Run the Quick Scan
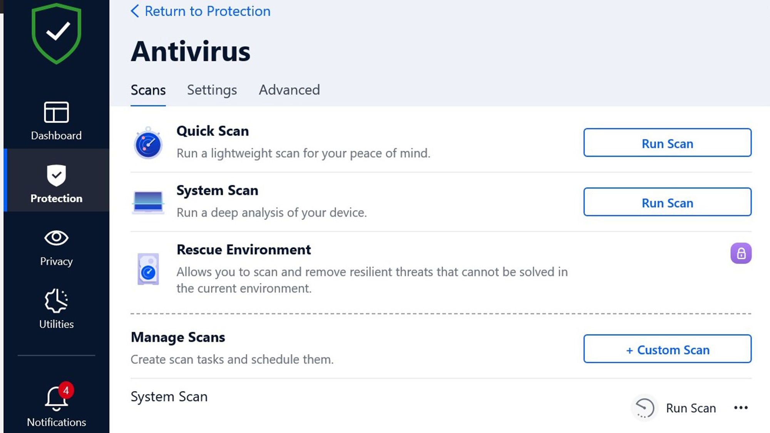This screenshot has height=433, width=770. coord(667,143)
